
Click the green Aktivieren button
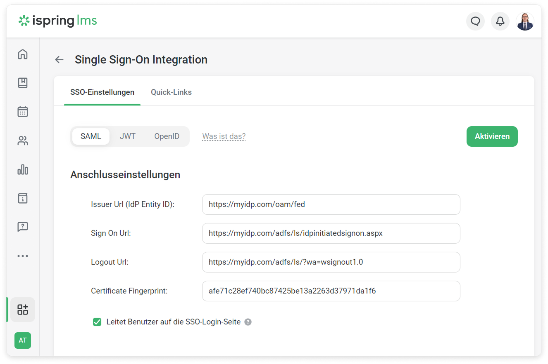tap(492, 136)
